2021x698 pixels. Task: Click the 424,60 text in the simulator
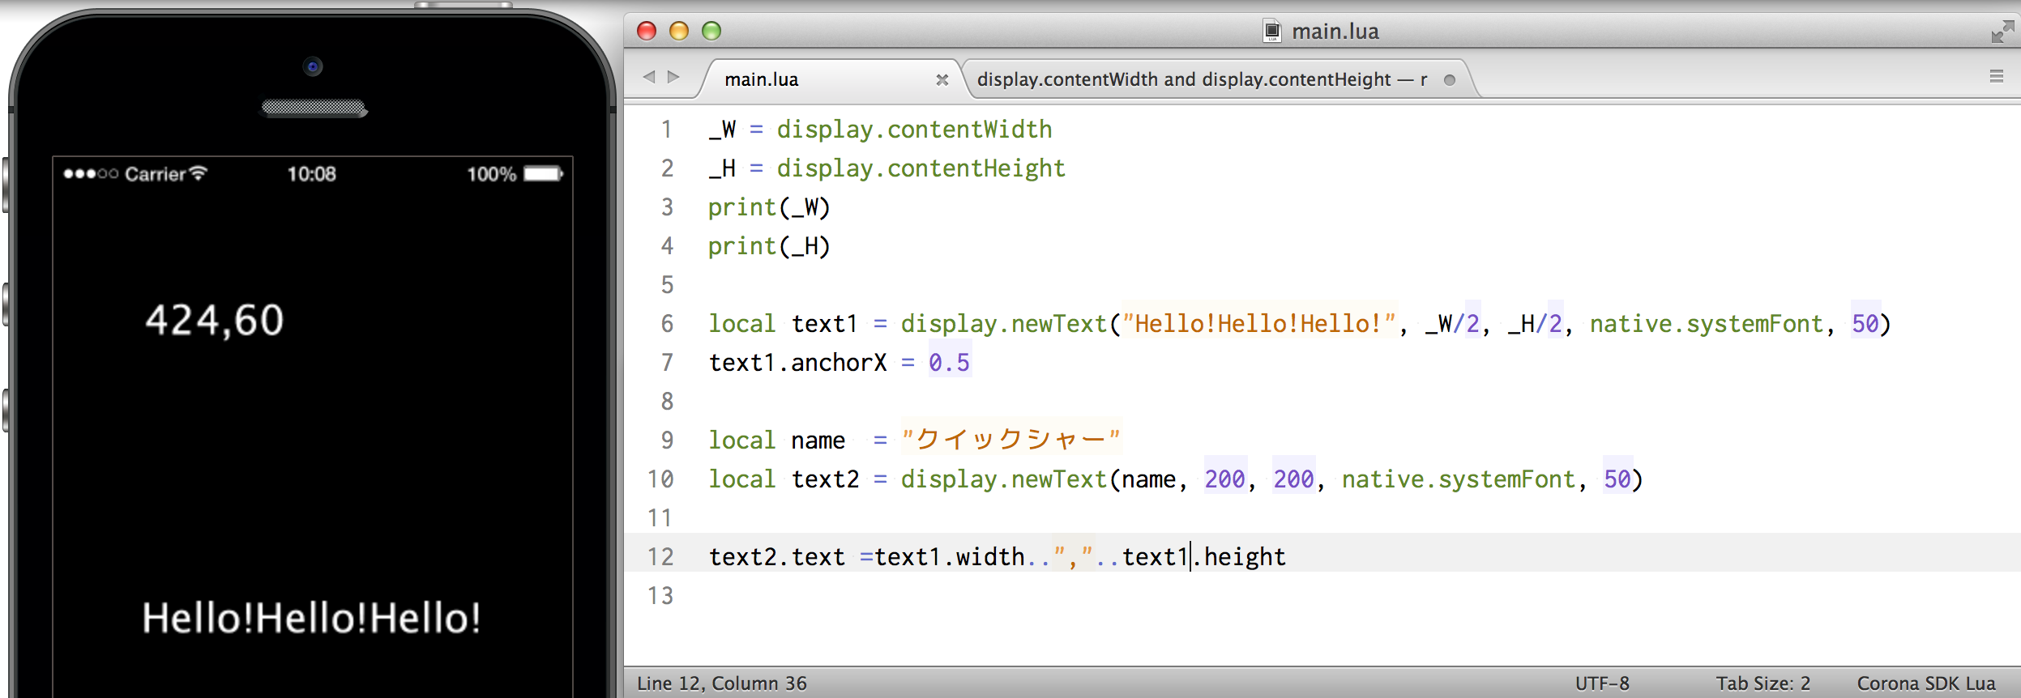215,320
